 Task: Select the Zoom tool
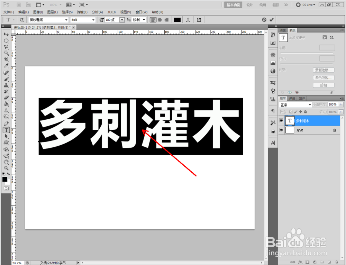pyautogui.click(x=6, y=168)
